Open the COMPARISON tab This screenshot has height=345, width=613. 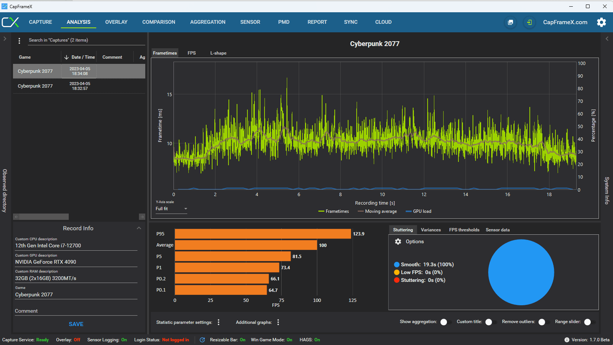(x=159, y=22)
